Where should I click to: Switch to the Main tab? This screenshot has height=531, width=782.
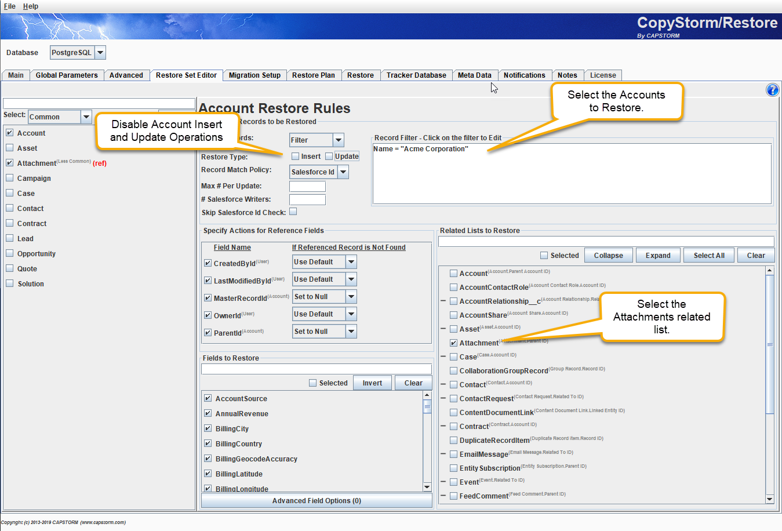(x=16, y=75)
